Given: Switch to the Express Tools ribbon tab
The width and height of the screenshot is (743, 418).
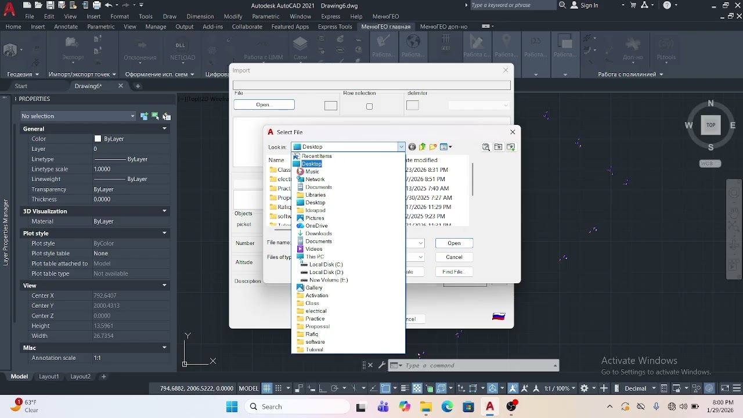Looking at the screenshot, I should click(x=335, y=27).
